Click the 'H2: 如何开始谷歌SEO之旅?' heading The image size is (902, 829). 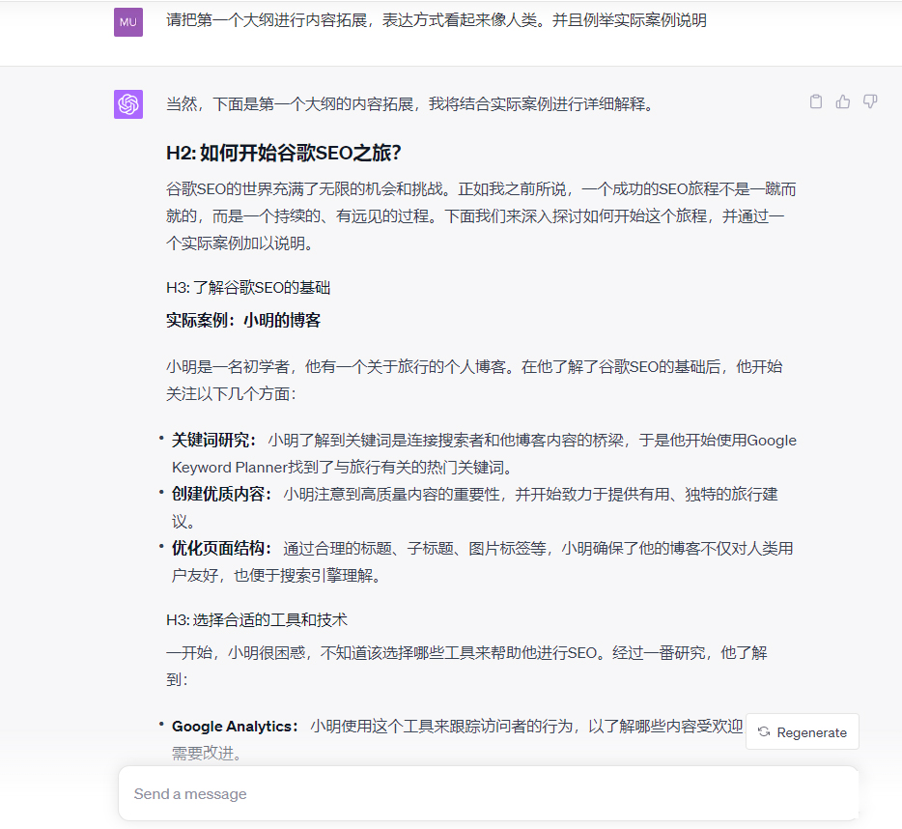pos(284,153)
